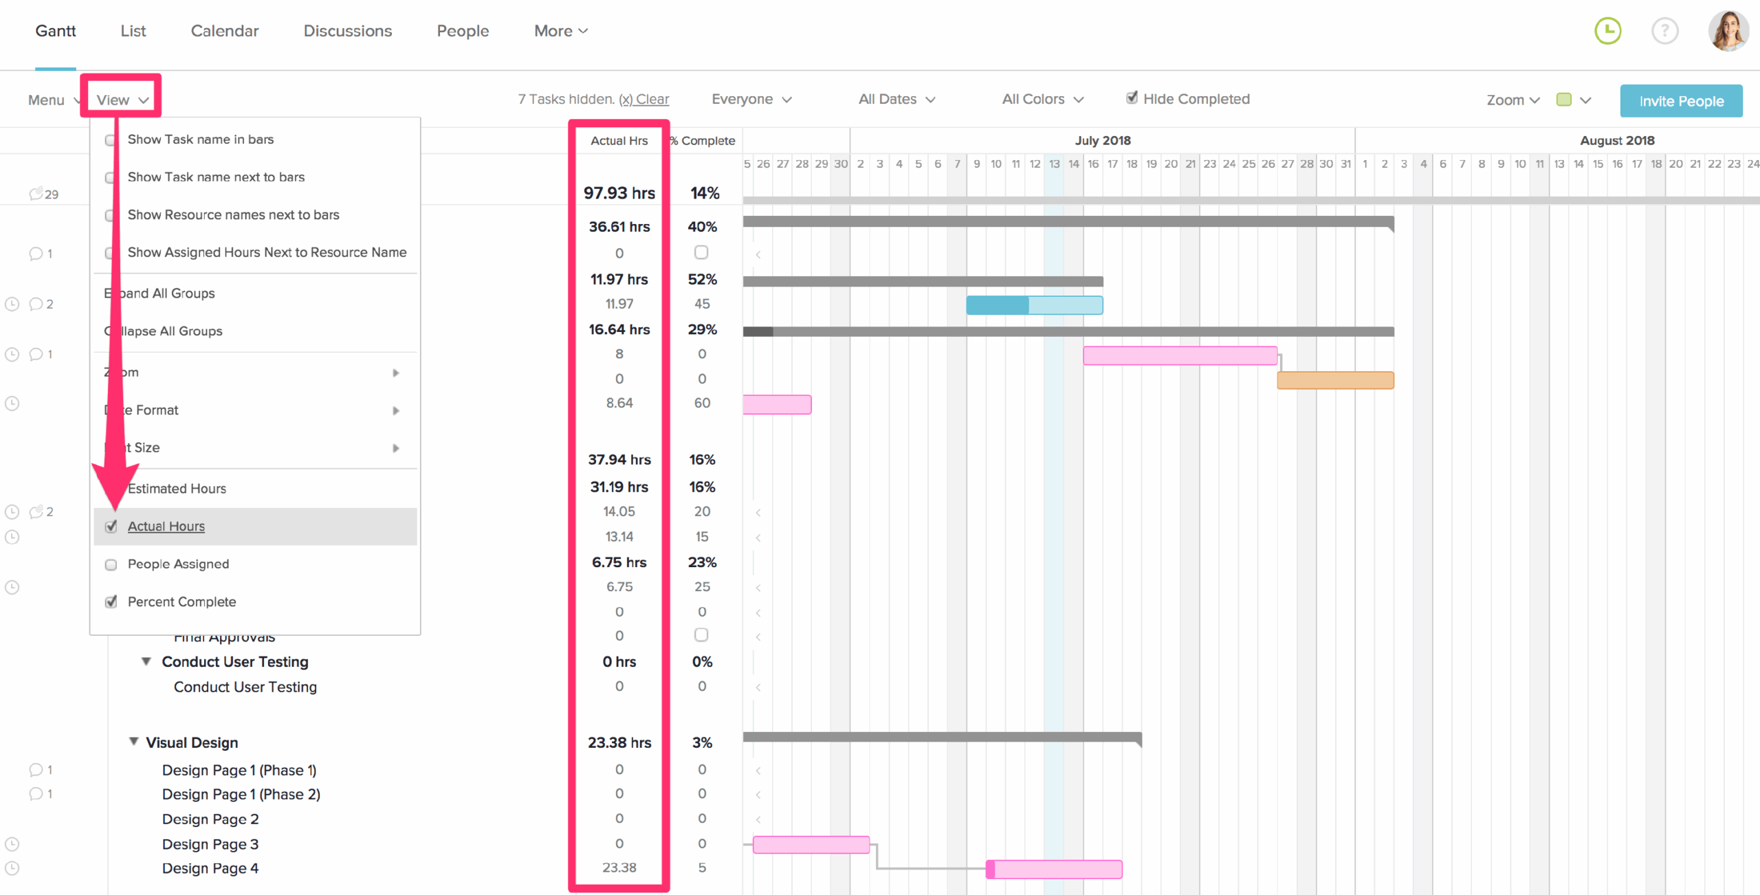Screen dimensions: 1760x895
Task: Open the help question mark icon
Action: click(x=1664, y=30)
